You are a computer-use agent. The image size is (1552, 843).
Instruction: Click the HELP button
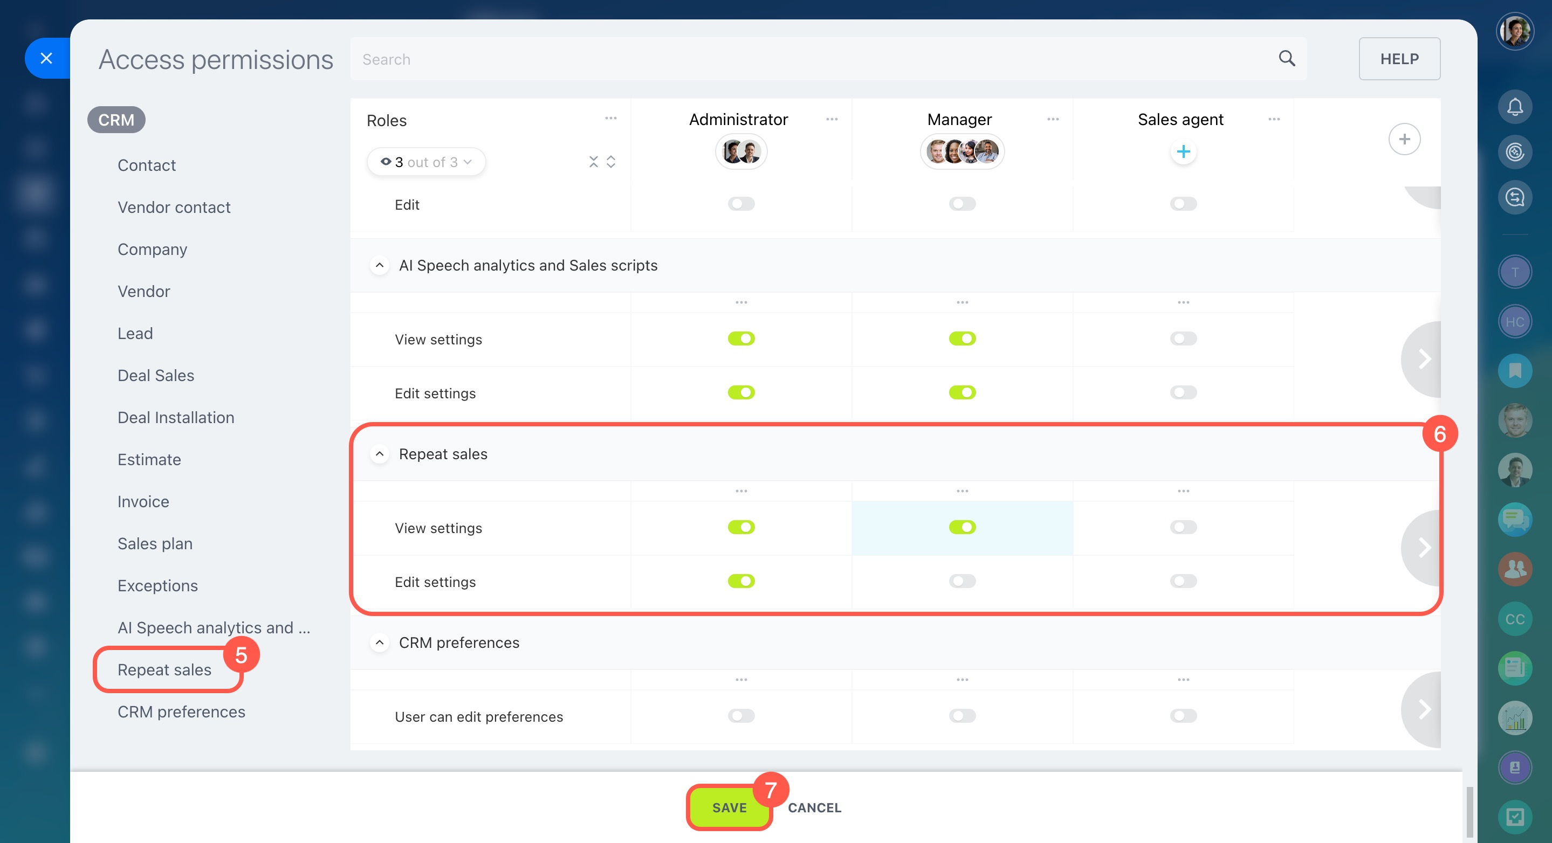(1398, 58)
